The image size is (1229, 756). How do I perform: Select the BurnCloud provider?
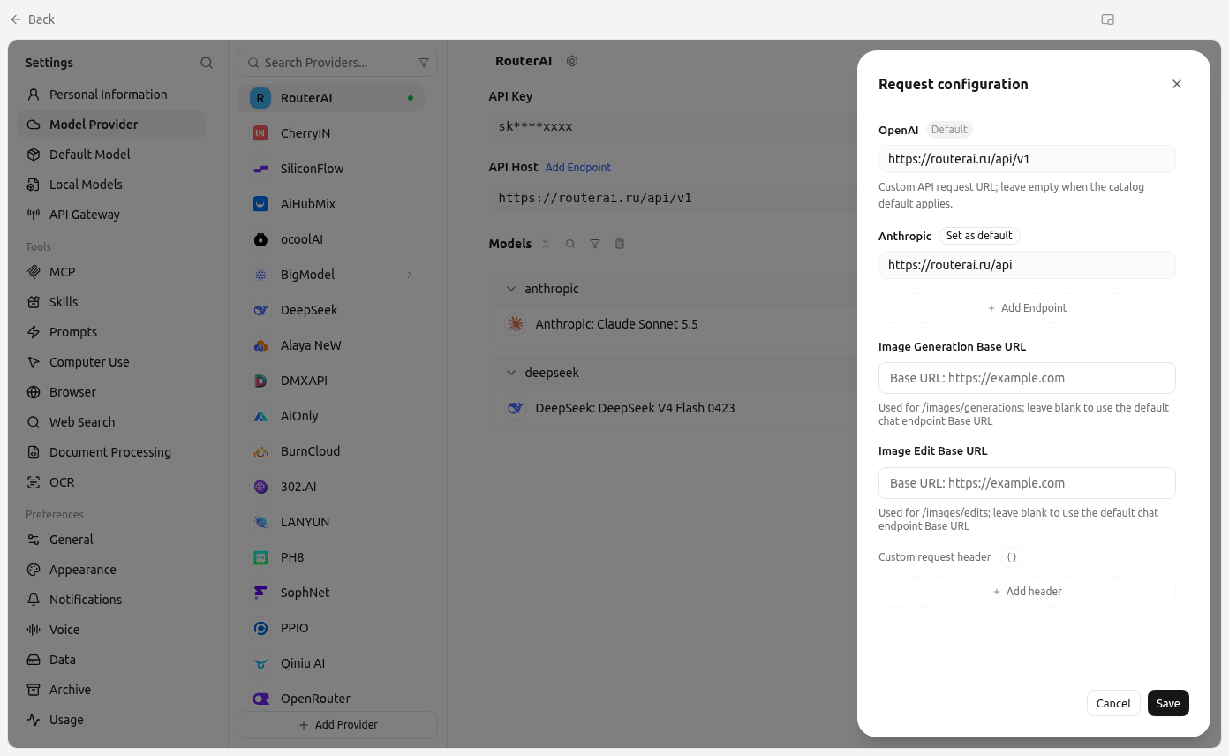[x=331, y=451]
